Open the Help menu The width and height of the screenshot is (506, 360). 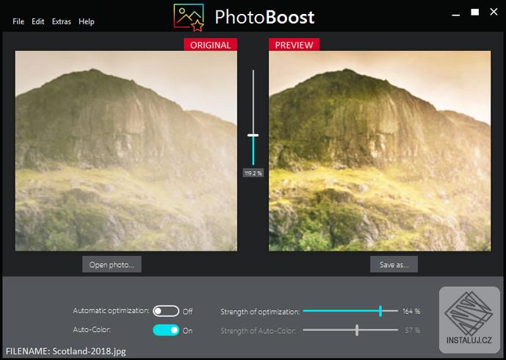pos(87,21)
